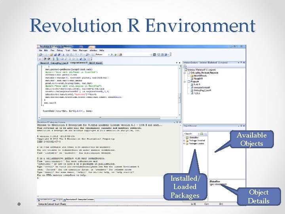Click the Col 1 status bar entry
This screenshot has width=285, height=214.
click(x=207, y=204)
